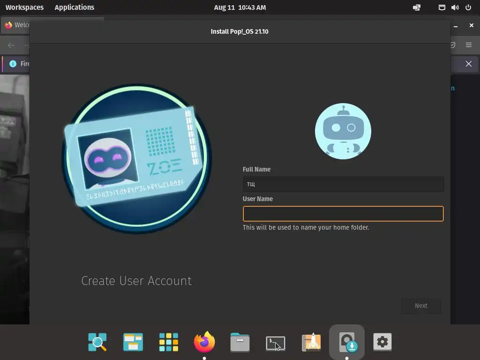
Task: Open the workspaces dock icon
Action: click(133, 342)
